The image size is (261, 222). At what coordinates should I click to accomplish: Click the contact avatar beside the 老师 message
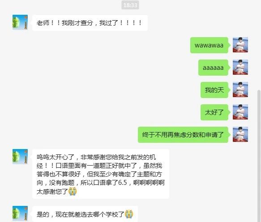click(20, 22)
